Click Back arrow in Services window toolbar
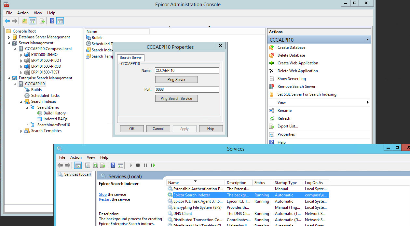Screen dimensions: 410x226 coord(60,165)
